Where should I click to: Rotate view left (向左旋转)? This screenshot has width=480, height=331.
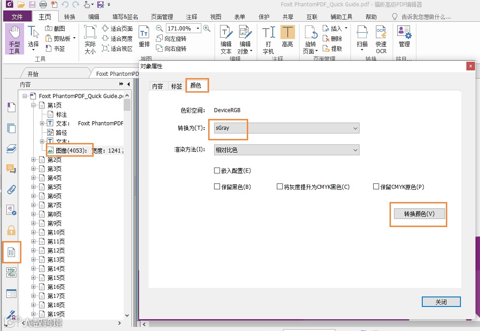(171, 39)
